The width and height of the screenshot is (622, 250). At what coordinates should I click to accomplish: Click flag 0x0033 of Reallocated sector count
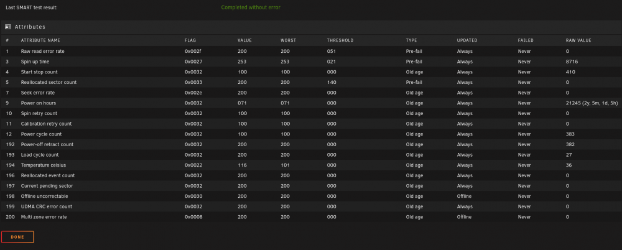point(193,82)
